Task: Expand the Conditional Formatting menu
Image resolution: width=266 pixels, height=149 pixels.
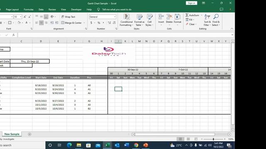Action: point(126,20)
